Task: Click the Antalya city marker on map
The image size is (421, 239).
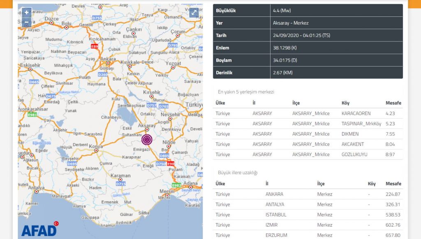Action: click(x=37, y=191)
